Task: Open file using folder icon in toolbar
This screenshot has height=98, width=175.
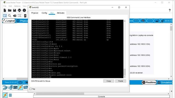Action: coord(10,10)
